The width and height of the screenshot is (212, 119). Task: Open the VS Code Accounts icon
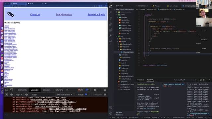pos(111,107)
